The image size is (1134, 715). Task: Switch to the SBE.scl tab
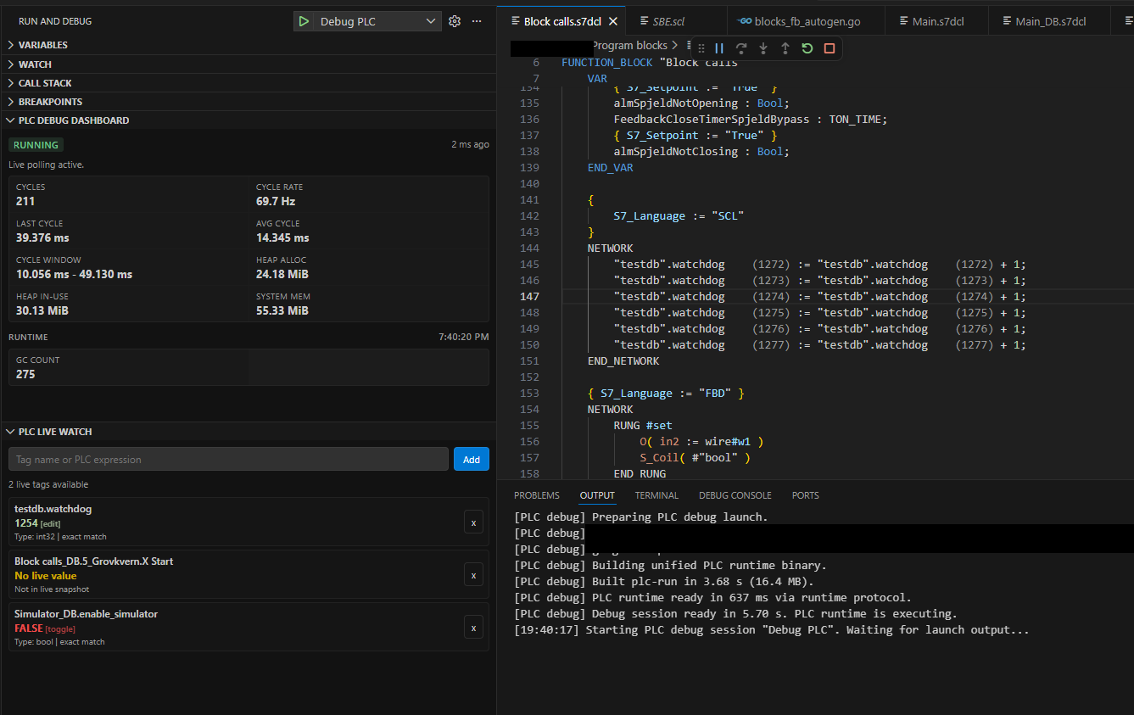[668, 21]
